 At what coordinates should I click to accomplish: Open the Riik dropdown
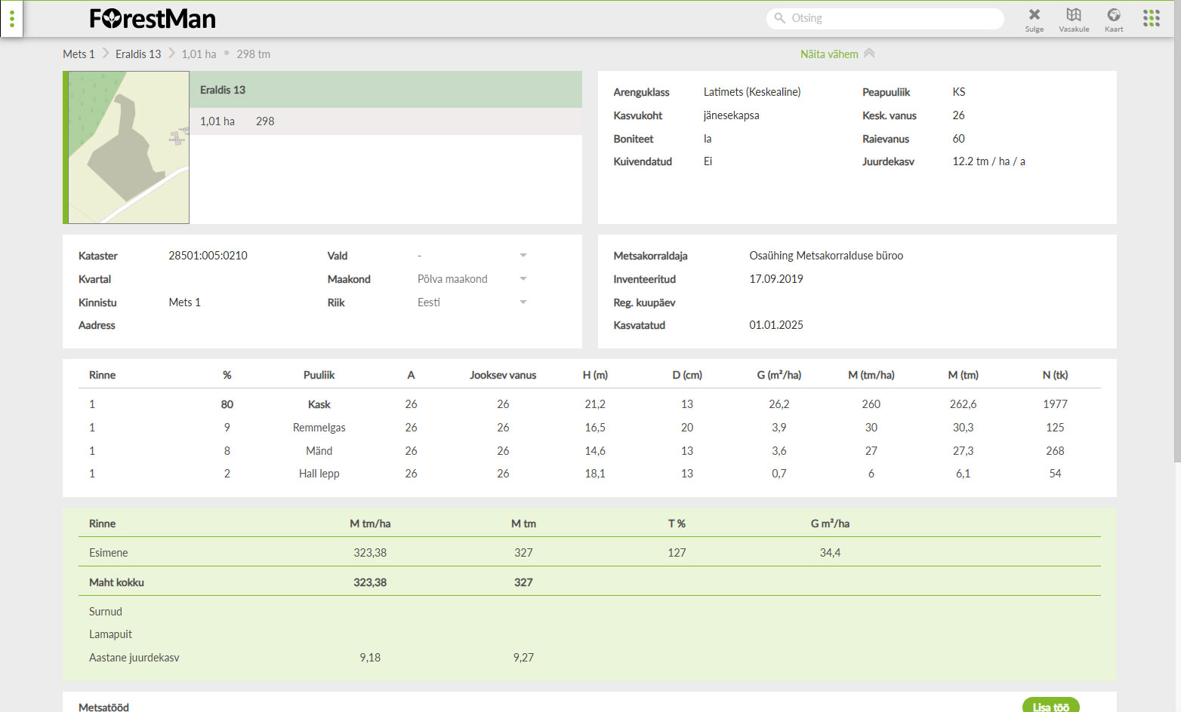pyautogui.click(x=523, y=302)
